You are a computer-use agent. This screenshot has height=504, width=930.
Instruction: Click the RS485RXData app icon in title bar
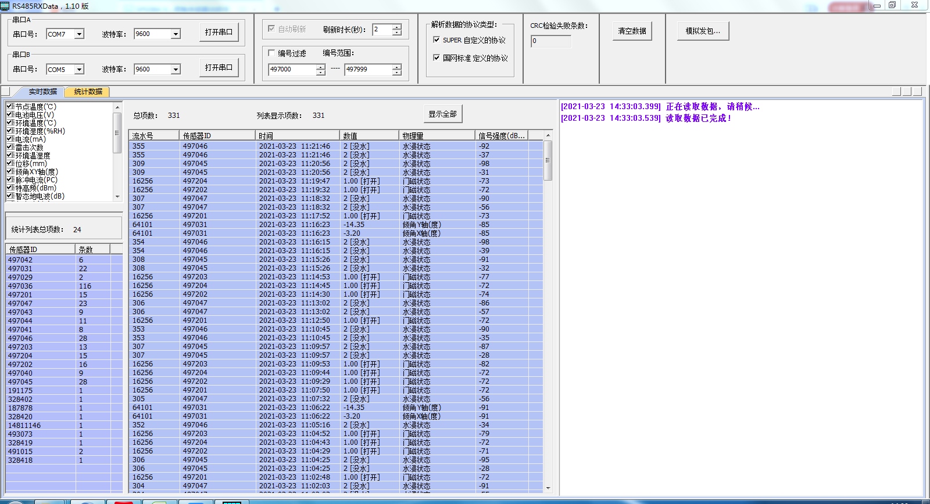click(5, 6)
